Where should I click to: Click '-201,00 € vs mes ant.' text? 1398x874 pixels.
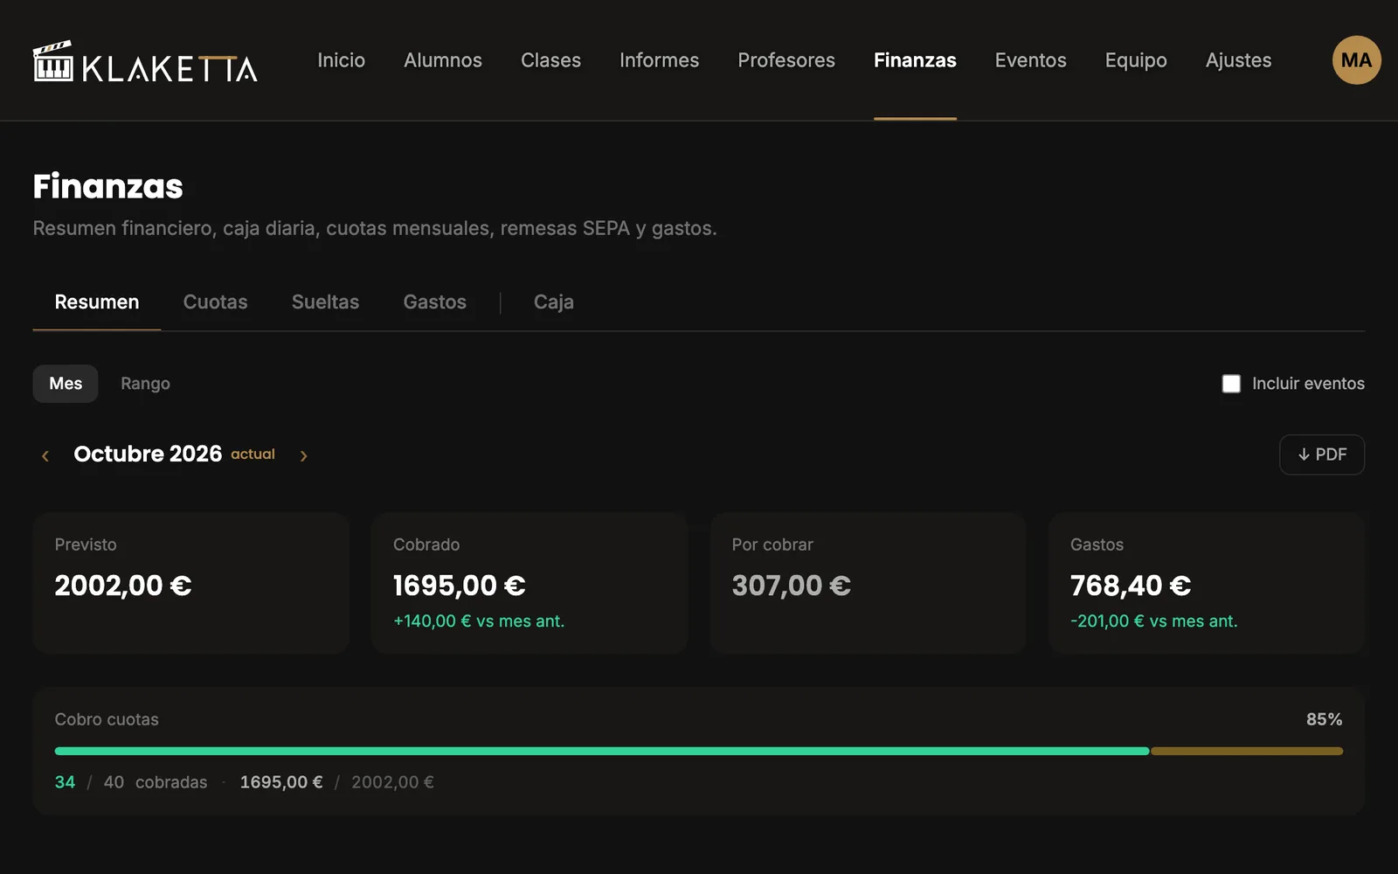[x=1153, y=621]
